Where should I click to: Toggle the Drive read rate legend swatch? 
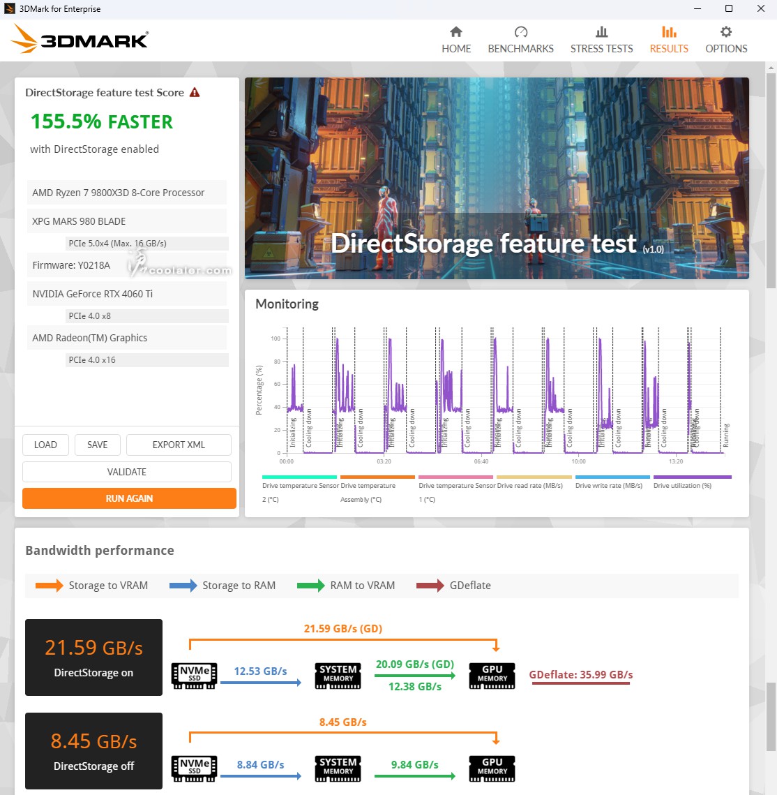coord(534,477)
